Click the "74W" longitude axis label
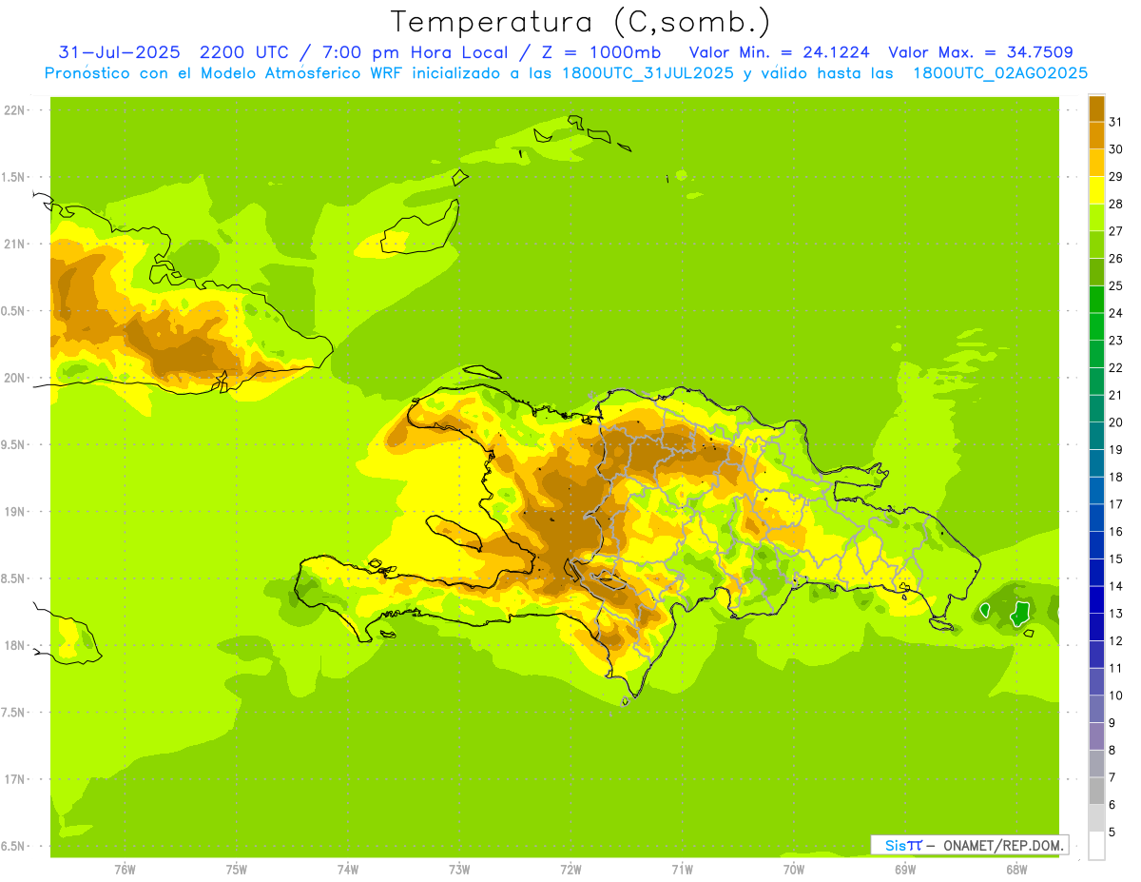This screenshot has width=1141, height=882. [x=348, y=870]
